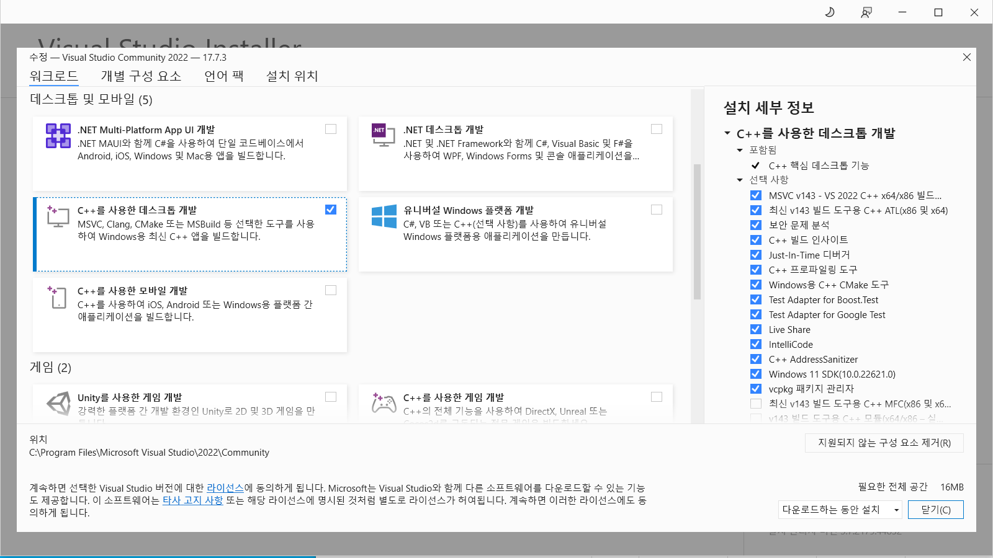Switch to the 워크로드 tab
The width and height of the screenshot is (993, 558).
54,76
